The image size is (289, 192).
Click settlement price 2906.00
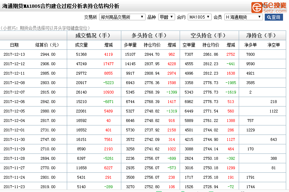pyautogui.click(x=48, y=64)
